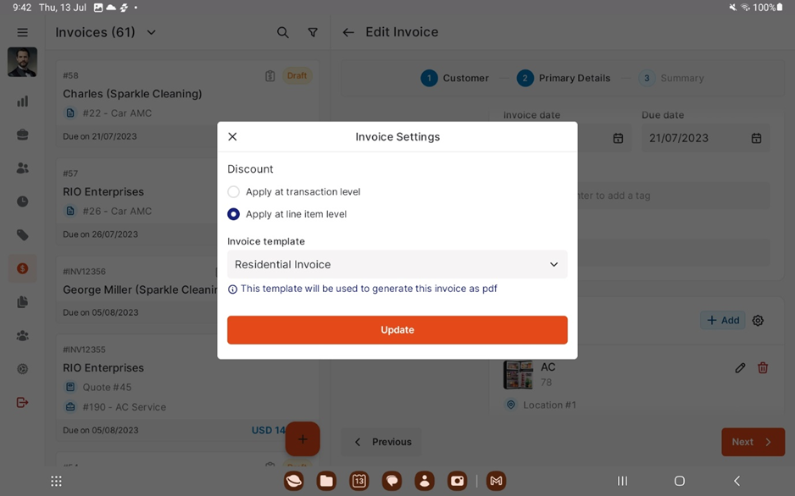Tap the Android back button
Image resolution: width=795 pixels, height=496 pixels.
[x=737, y=481]
